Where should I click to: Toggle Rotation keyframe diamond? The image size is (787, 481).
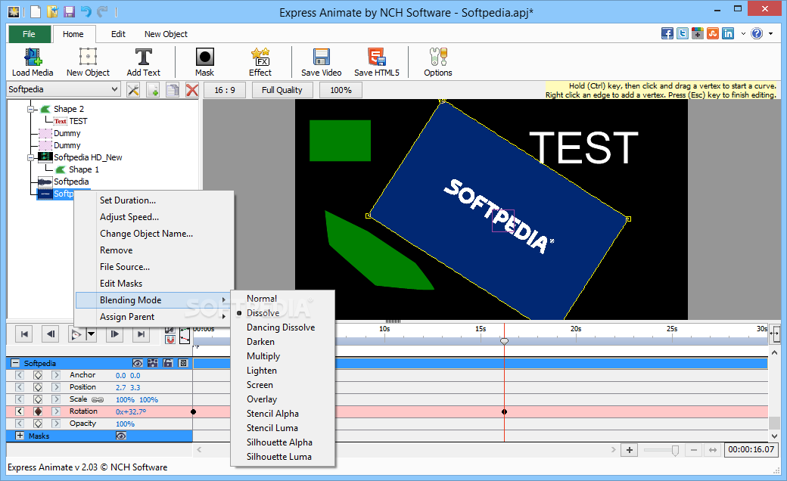[x=38, y=411]
